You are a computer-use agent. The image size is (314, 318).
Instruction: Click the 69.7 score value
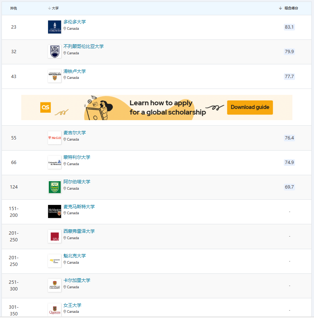(289, 187)
